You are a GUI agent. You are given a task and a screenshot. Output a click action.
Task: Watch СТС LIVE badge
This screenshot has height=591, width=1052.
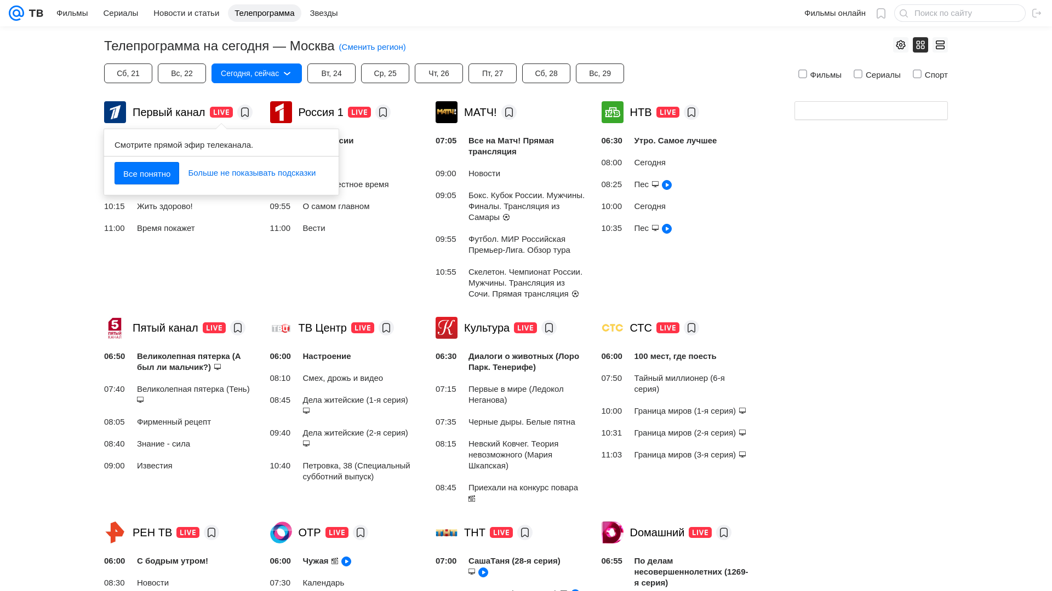(x=668, y=328)
